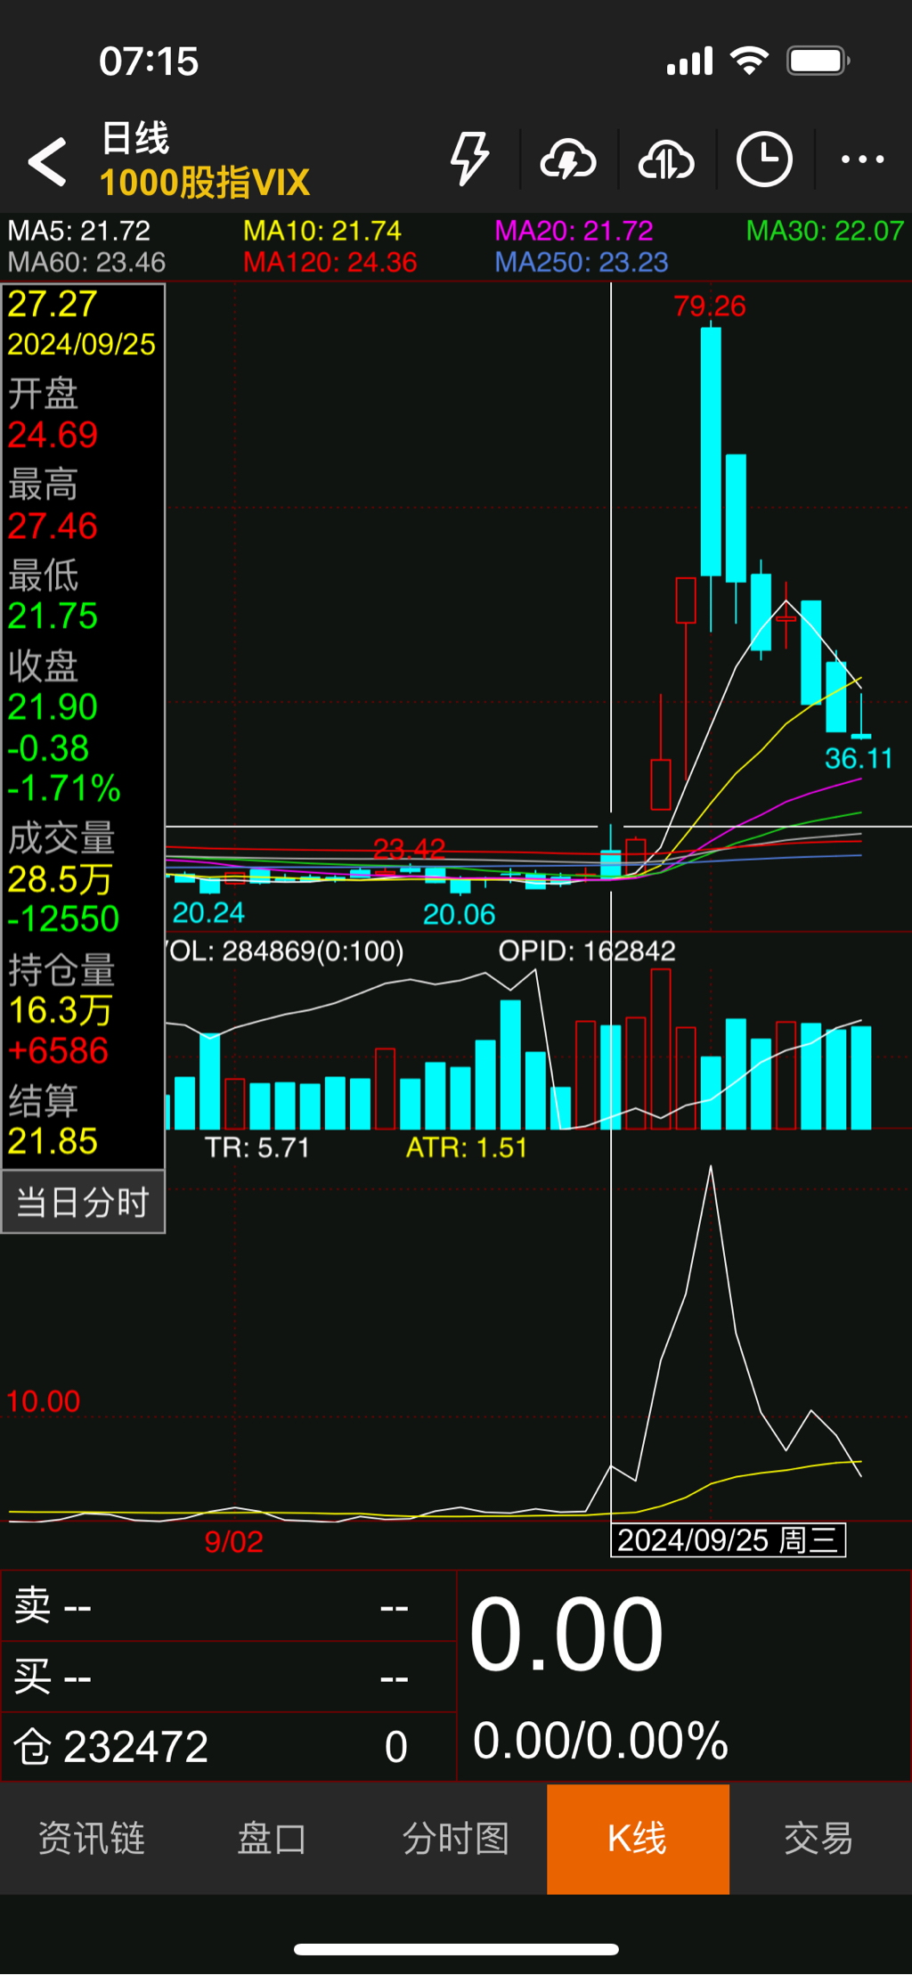Tap the lightning bolt quick-trade icon
This screenshot has width=912, height=1975.
tap(469, 159)
